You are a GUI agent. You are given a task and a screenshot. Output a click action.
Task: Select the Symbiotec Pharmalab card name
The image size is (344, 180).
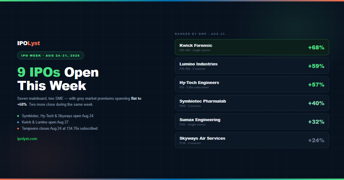click(x=203, y=101)
